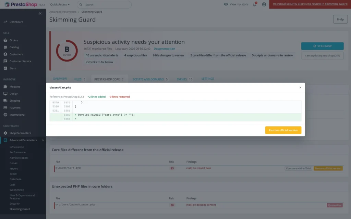
Task: Click the Design monitor icon
Action: 5,94
